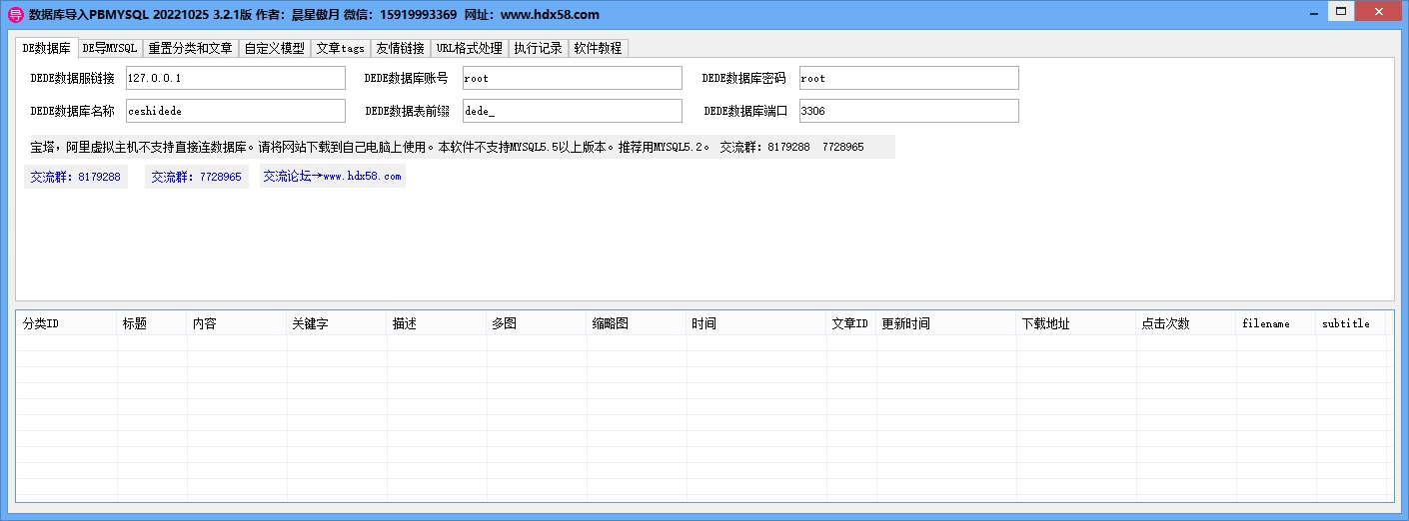
Task: Click the DEDE数据表前缀 field dede_
Action: [572, 111]
